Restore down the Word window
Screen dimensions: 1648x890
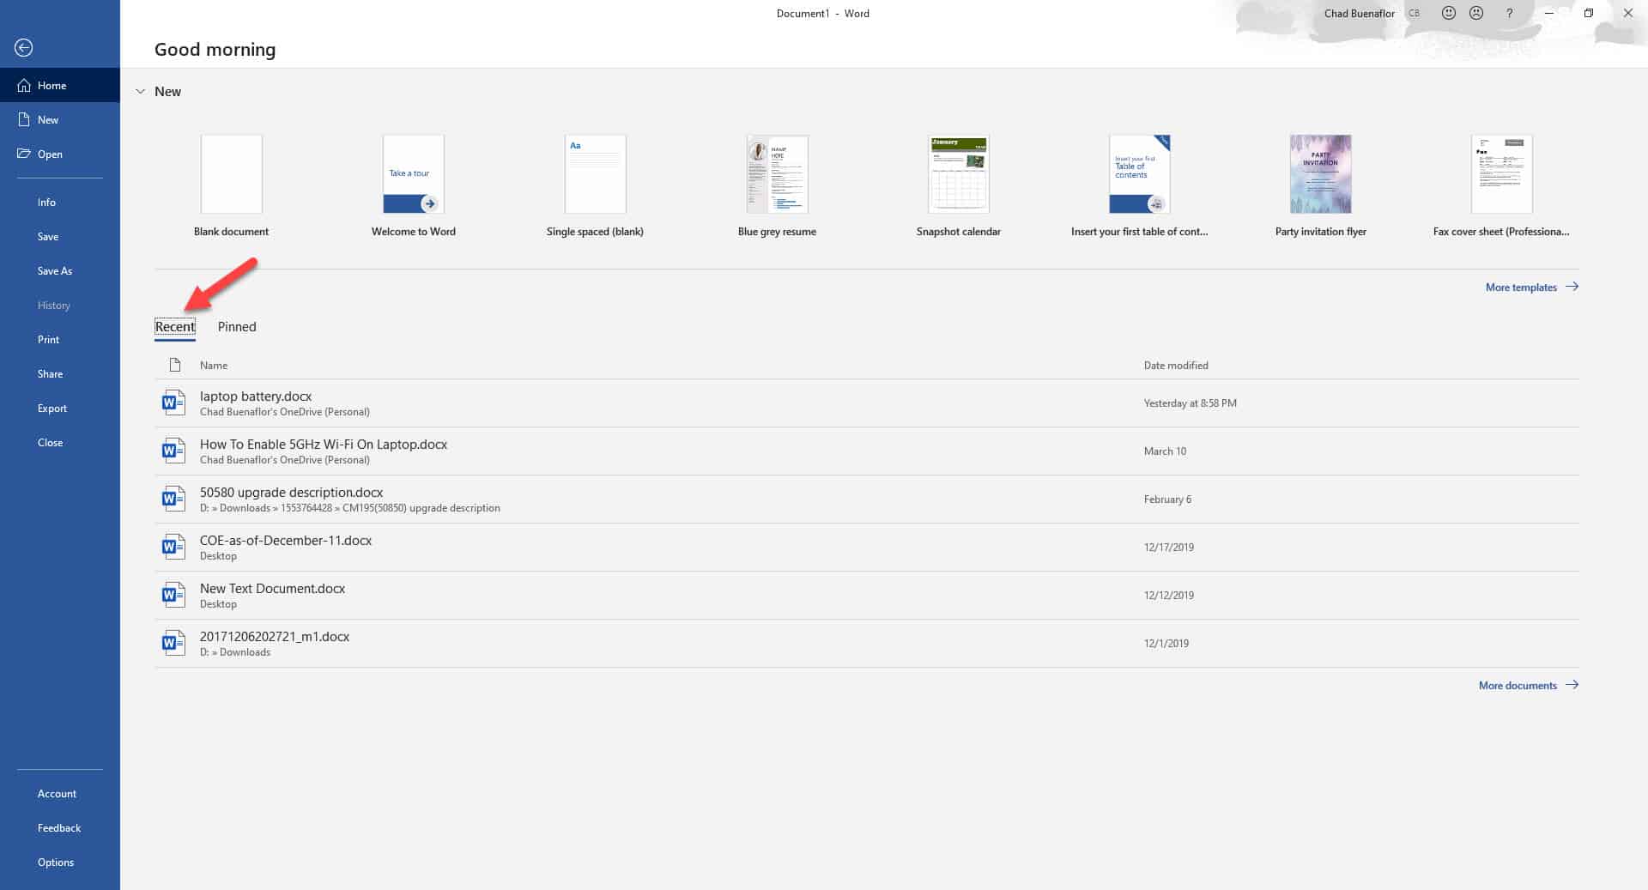tap(1589, 13)
